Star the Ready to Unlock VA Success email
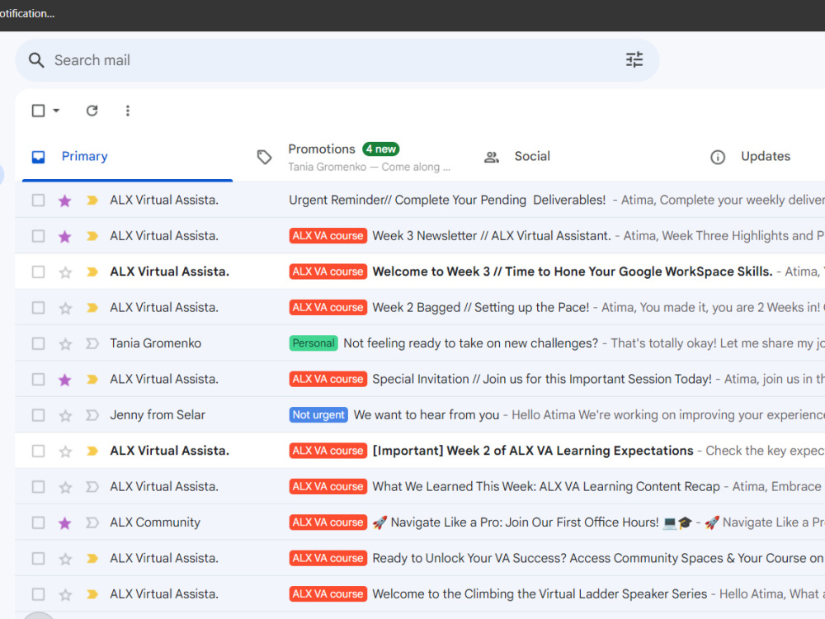The image size is (825, 619). tap(64, 559)
